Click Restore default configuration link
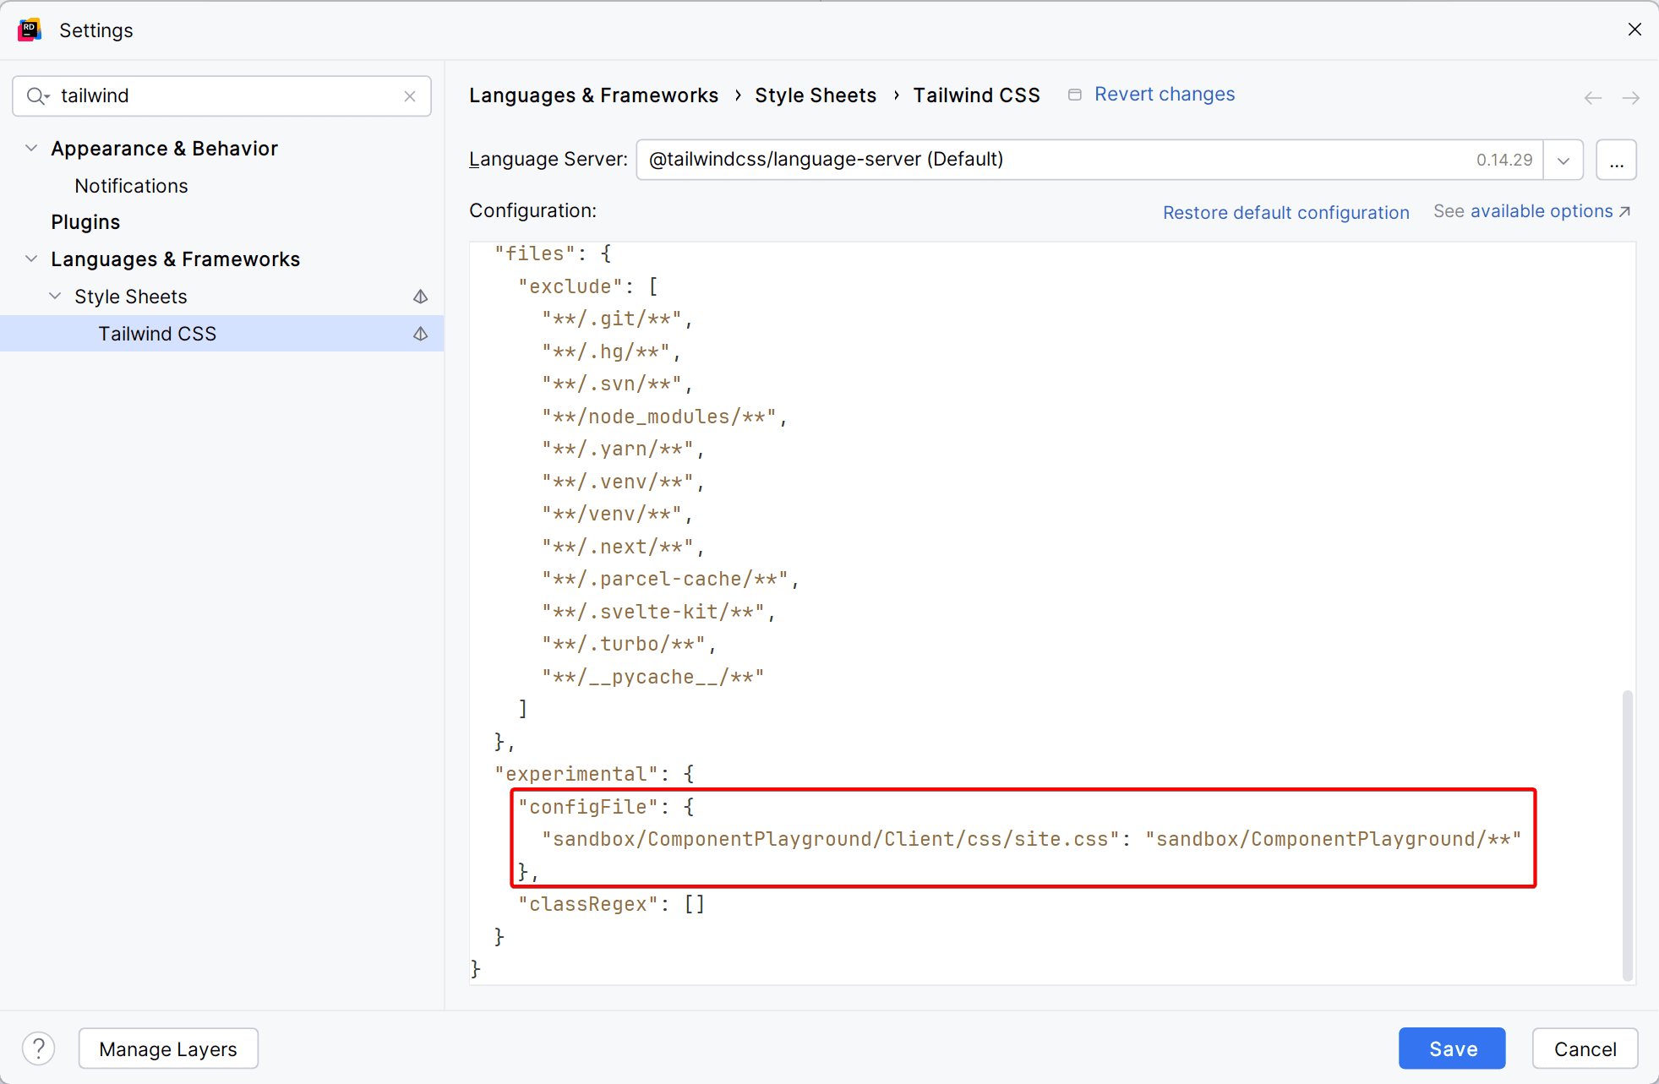Screen dimensions: 1659x1084 point(1285,212)
